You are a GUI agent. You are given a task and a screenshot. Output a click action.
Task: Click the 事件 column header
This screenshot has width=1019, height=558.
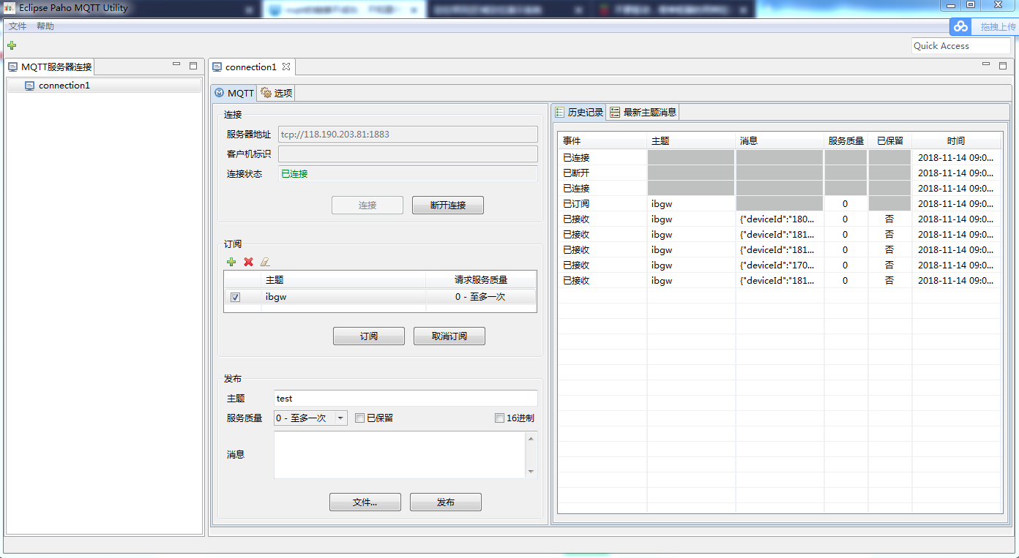[x=602, y=141]
